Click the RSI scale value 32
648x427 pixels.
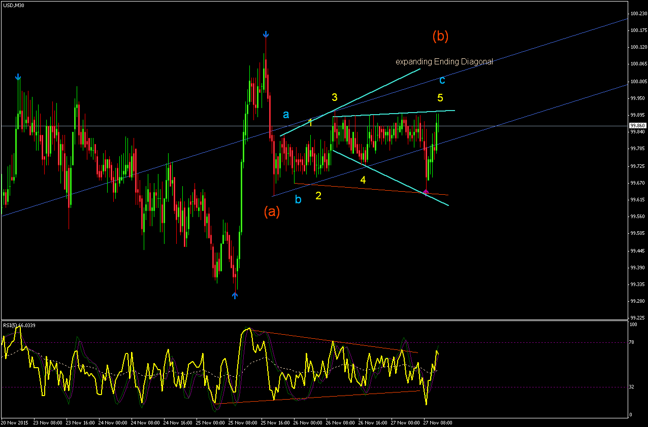pos(632,387)
